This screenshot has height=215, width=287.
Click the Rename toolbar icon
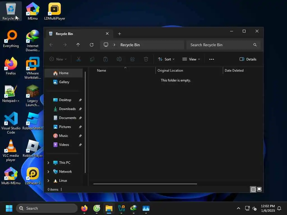click(119, 59)
